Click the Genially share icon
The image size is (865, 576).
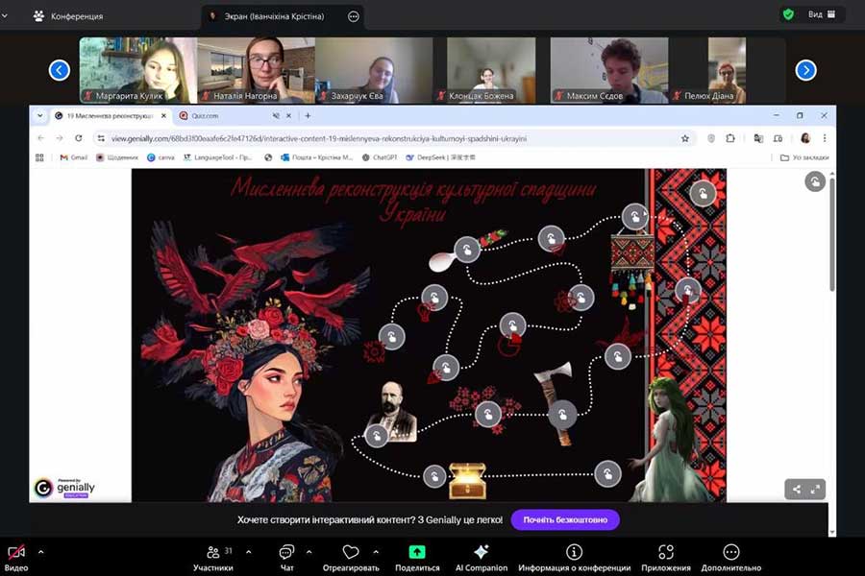796,489
